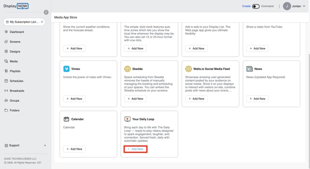Viewport: 310px width, 169px height.
Task: Add new weather app
Action: tap(74, 48)
